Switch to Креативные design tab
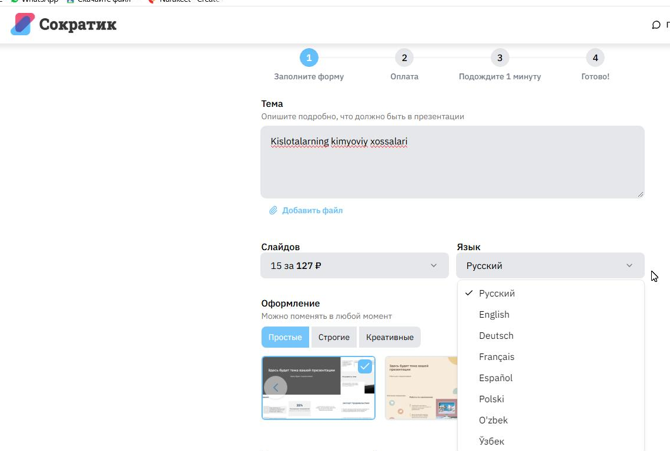 (x=390, y=337)
